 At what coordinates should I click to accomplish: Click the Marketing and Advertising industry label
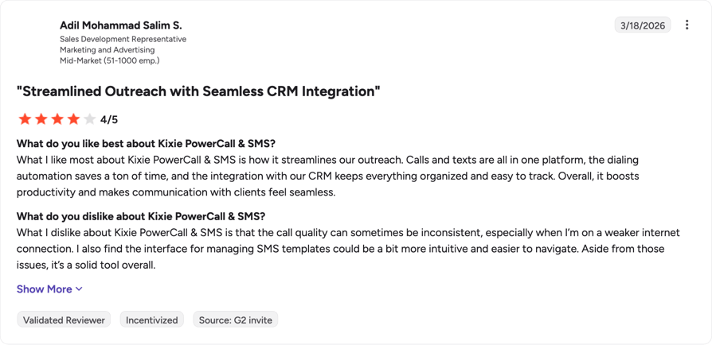(x=108, y=50)
